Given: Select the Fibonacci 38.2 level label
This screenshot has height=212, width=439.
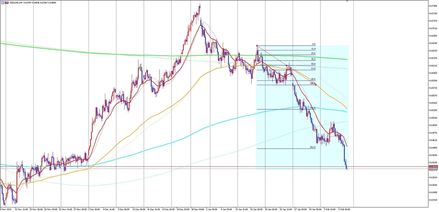Looking at the screenshot, I should tap(313, 59).
